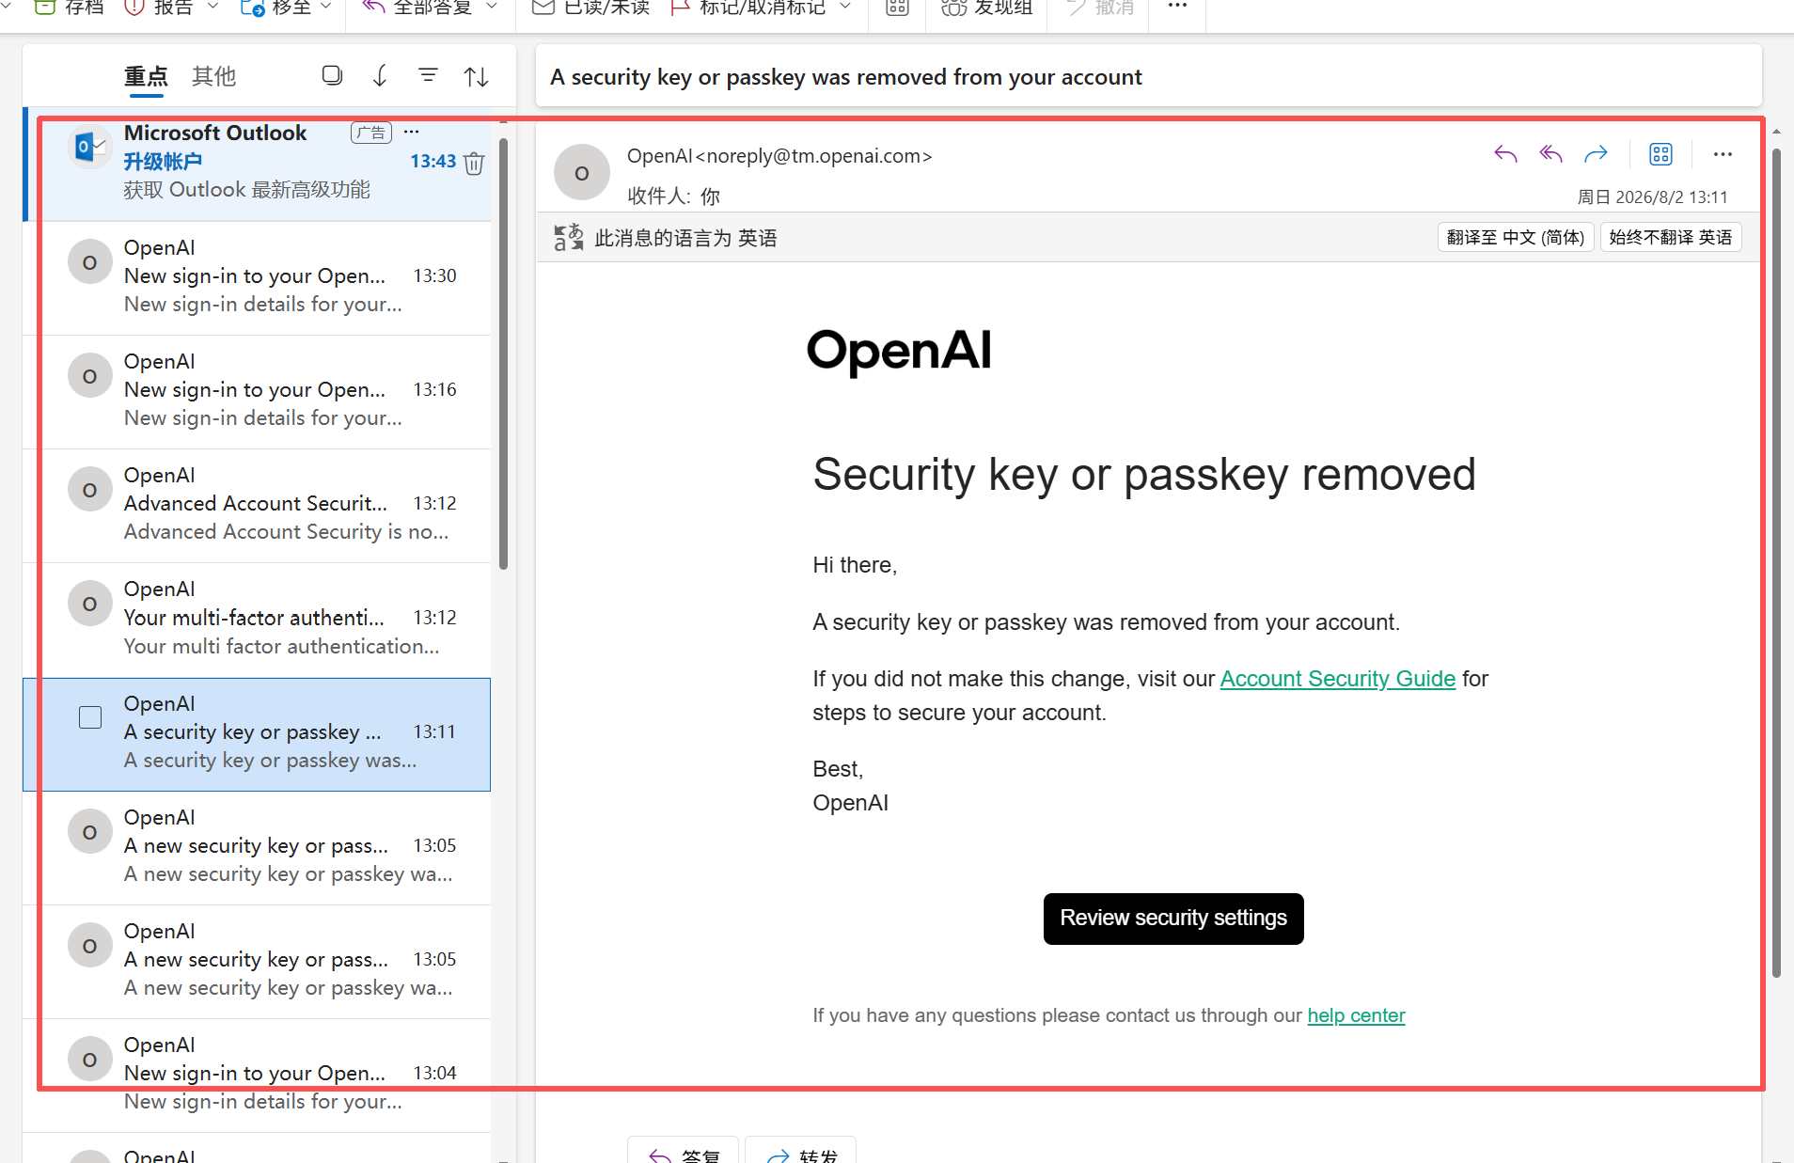The height and width of the screenshot is (1163, 1794).
Task: Expand the 报告 dropdown arrow
Action: (x=212, y=7)
